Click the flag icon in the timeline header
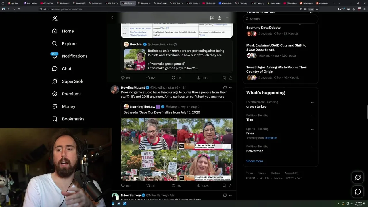This screenshot has width=368, height=207. pos(212,18)
